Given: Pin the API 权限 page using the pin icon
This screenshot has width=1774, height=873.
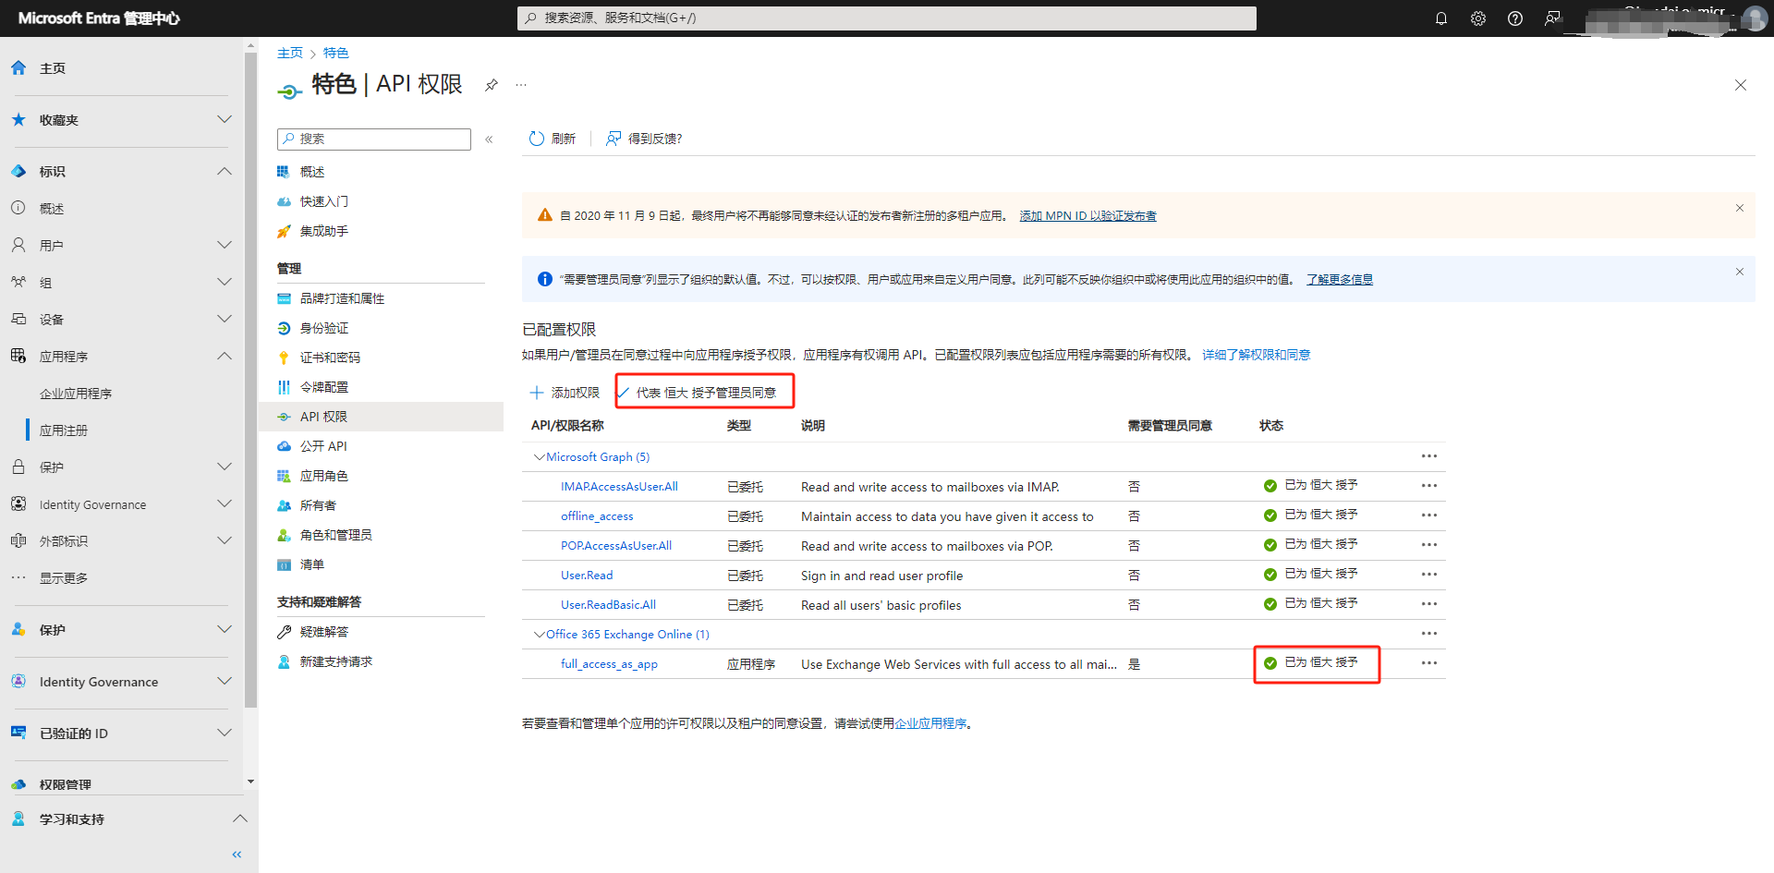Looking at the screenshot, I should (x=491, y=84).
